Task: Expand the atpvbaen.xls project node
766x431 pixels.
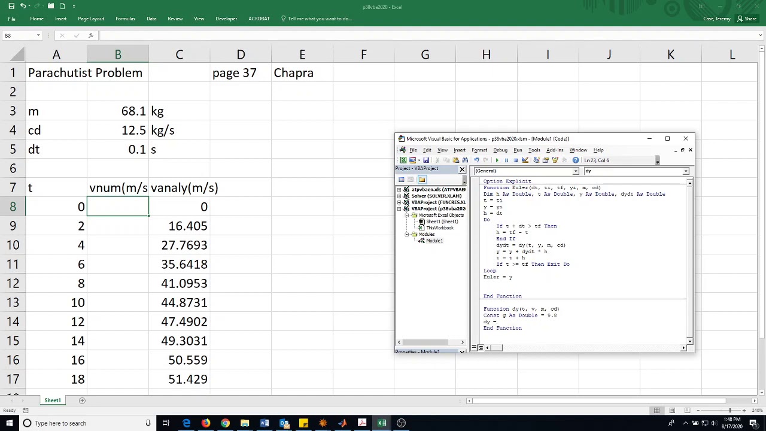Action: pos(399,190)
